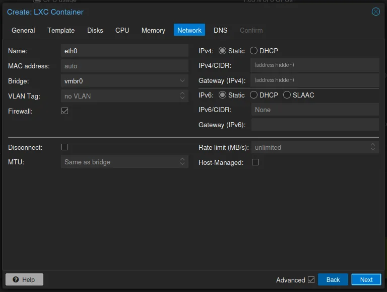Image resolution: width=387 pixels, height=292 pixels.
Task: Select the CPU tab
Action: tap(122, 30)
